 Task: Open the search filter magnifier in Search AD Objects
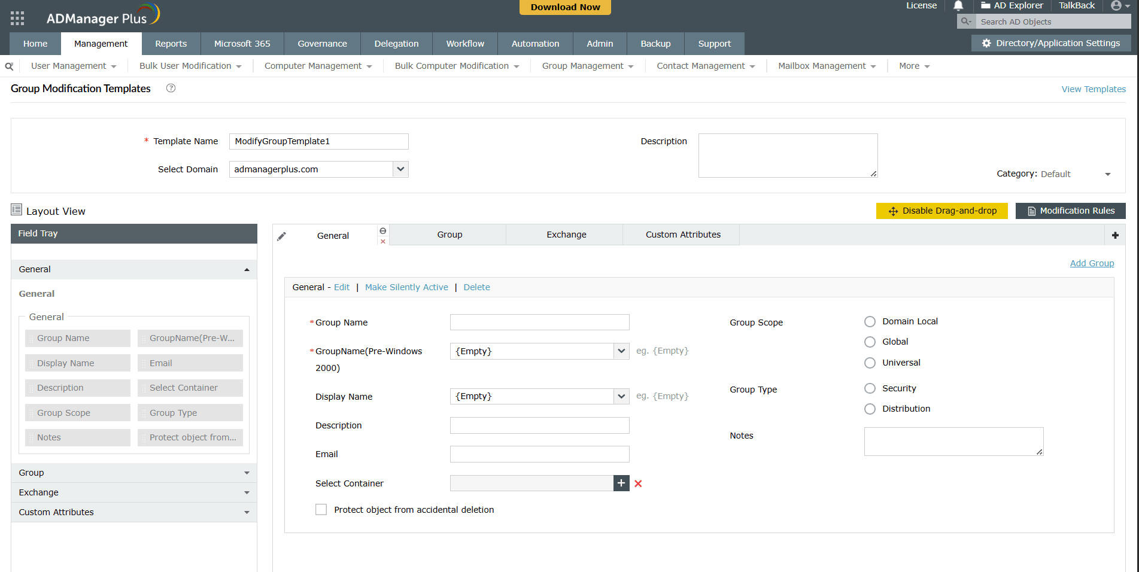(965, 21)
